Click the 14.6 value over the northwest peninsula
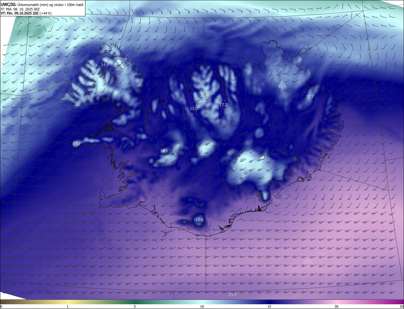This screenshot has width=404, height=309. click(105, 64)
